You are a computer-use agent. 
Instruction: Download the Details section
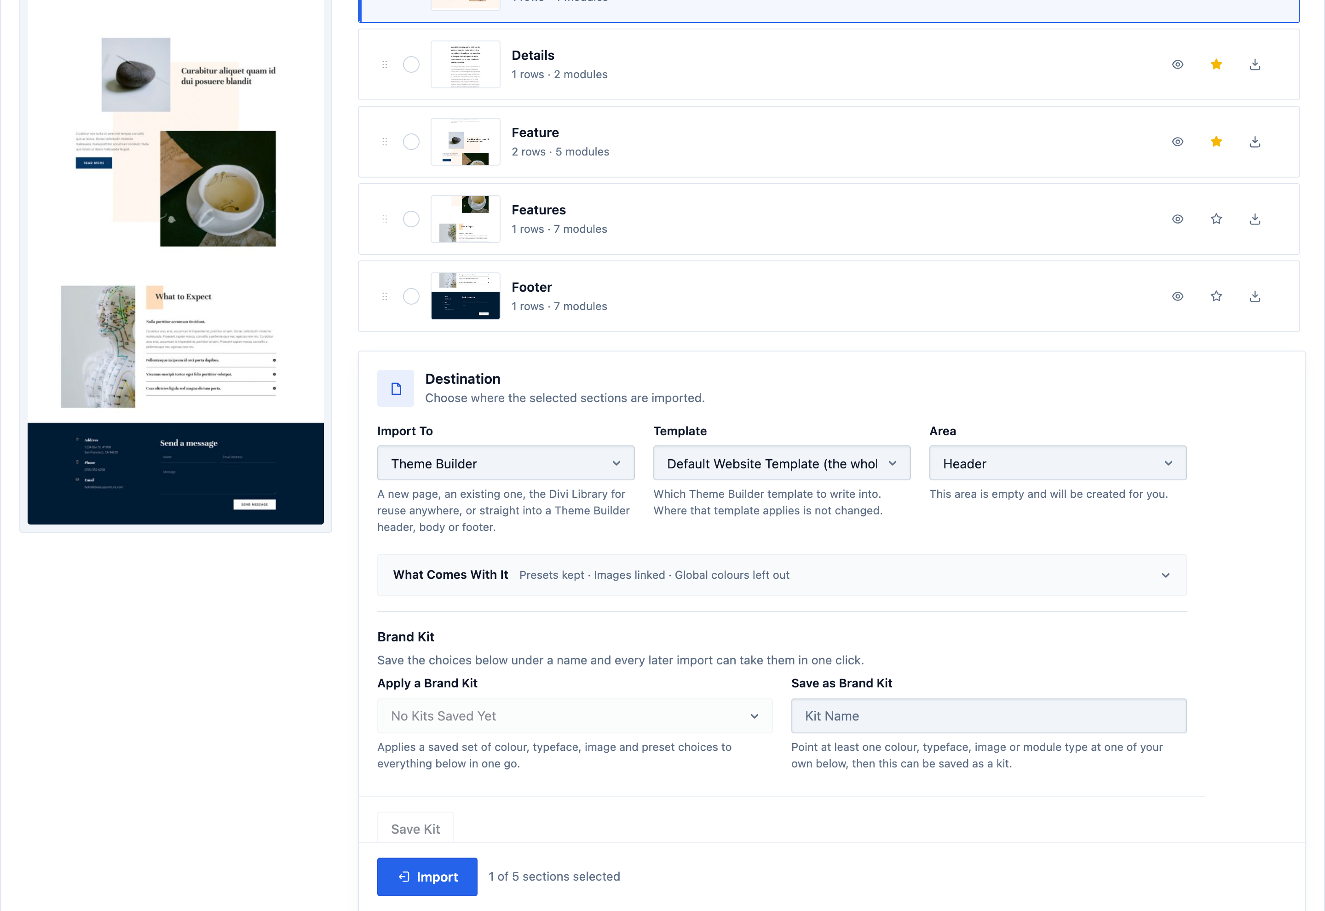tap(1255, 64)
